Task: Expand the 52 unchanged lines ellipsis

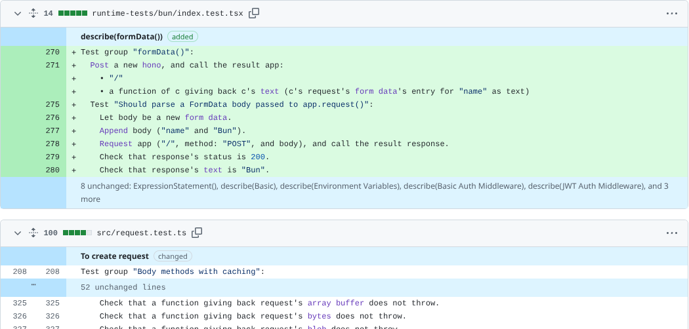Action: point(33,286)
